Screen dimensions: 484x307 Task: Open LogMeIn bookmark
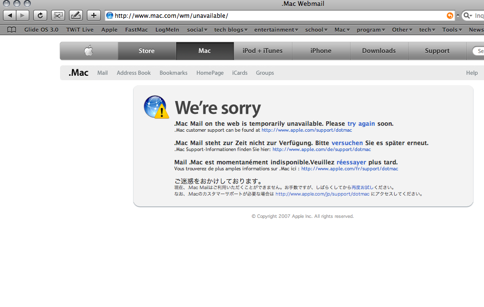coord(167,30)
